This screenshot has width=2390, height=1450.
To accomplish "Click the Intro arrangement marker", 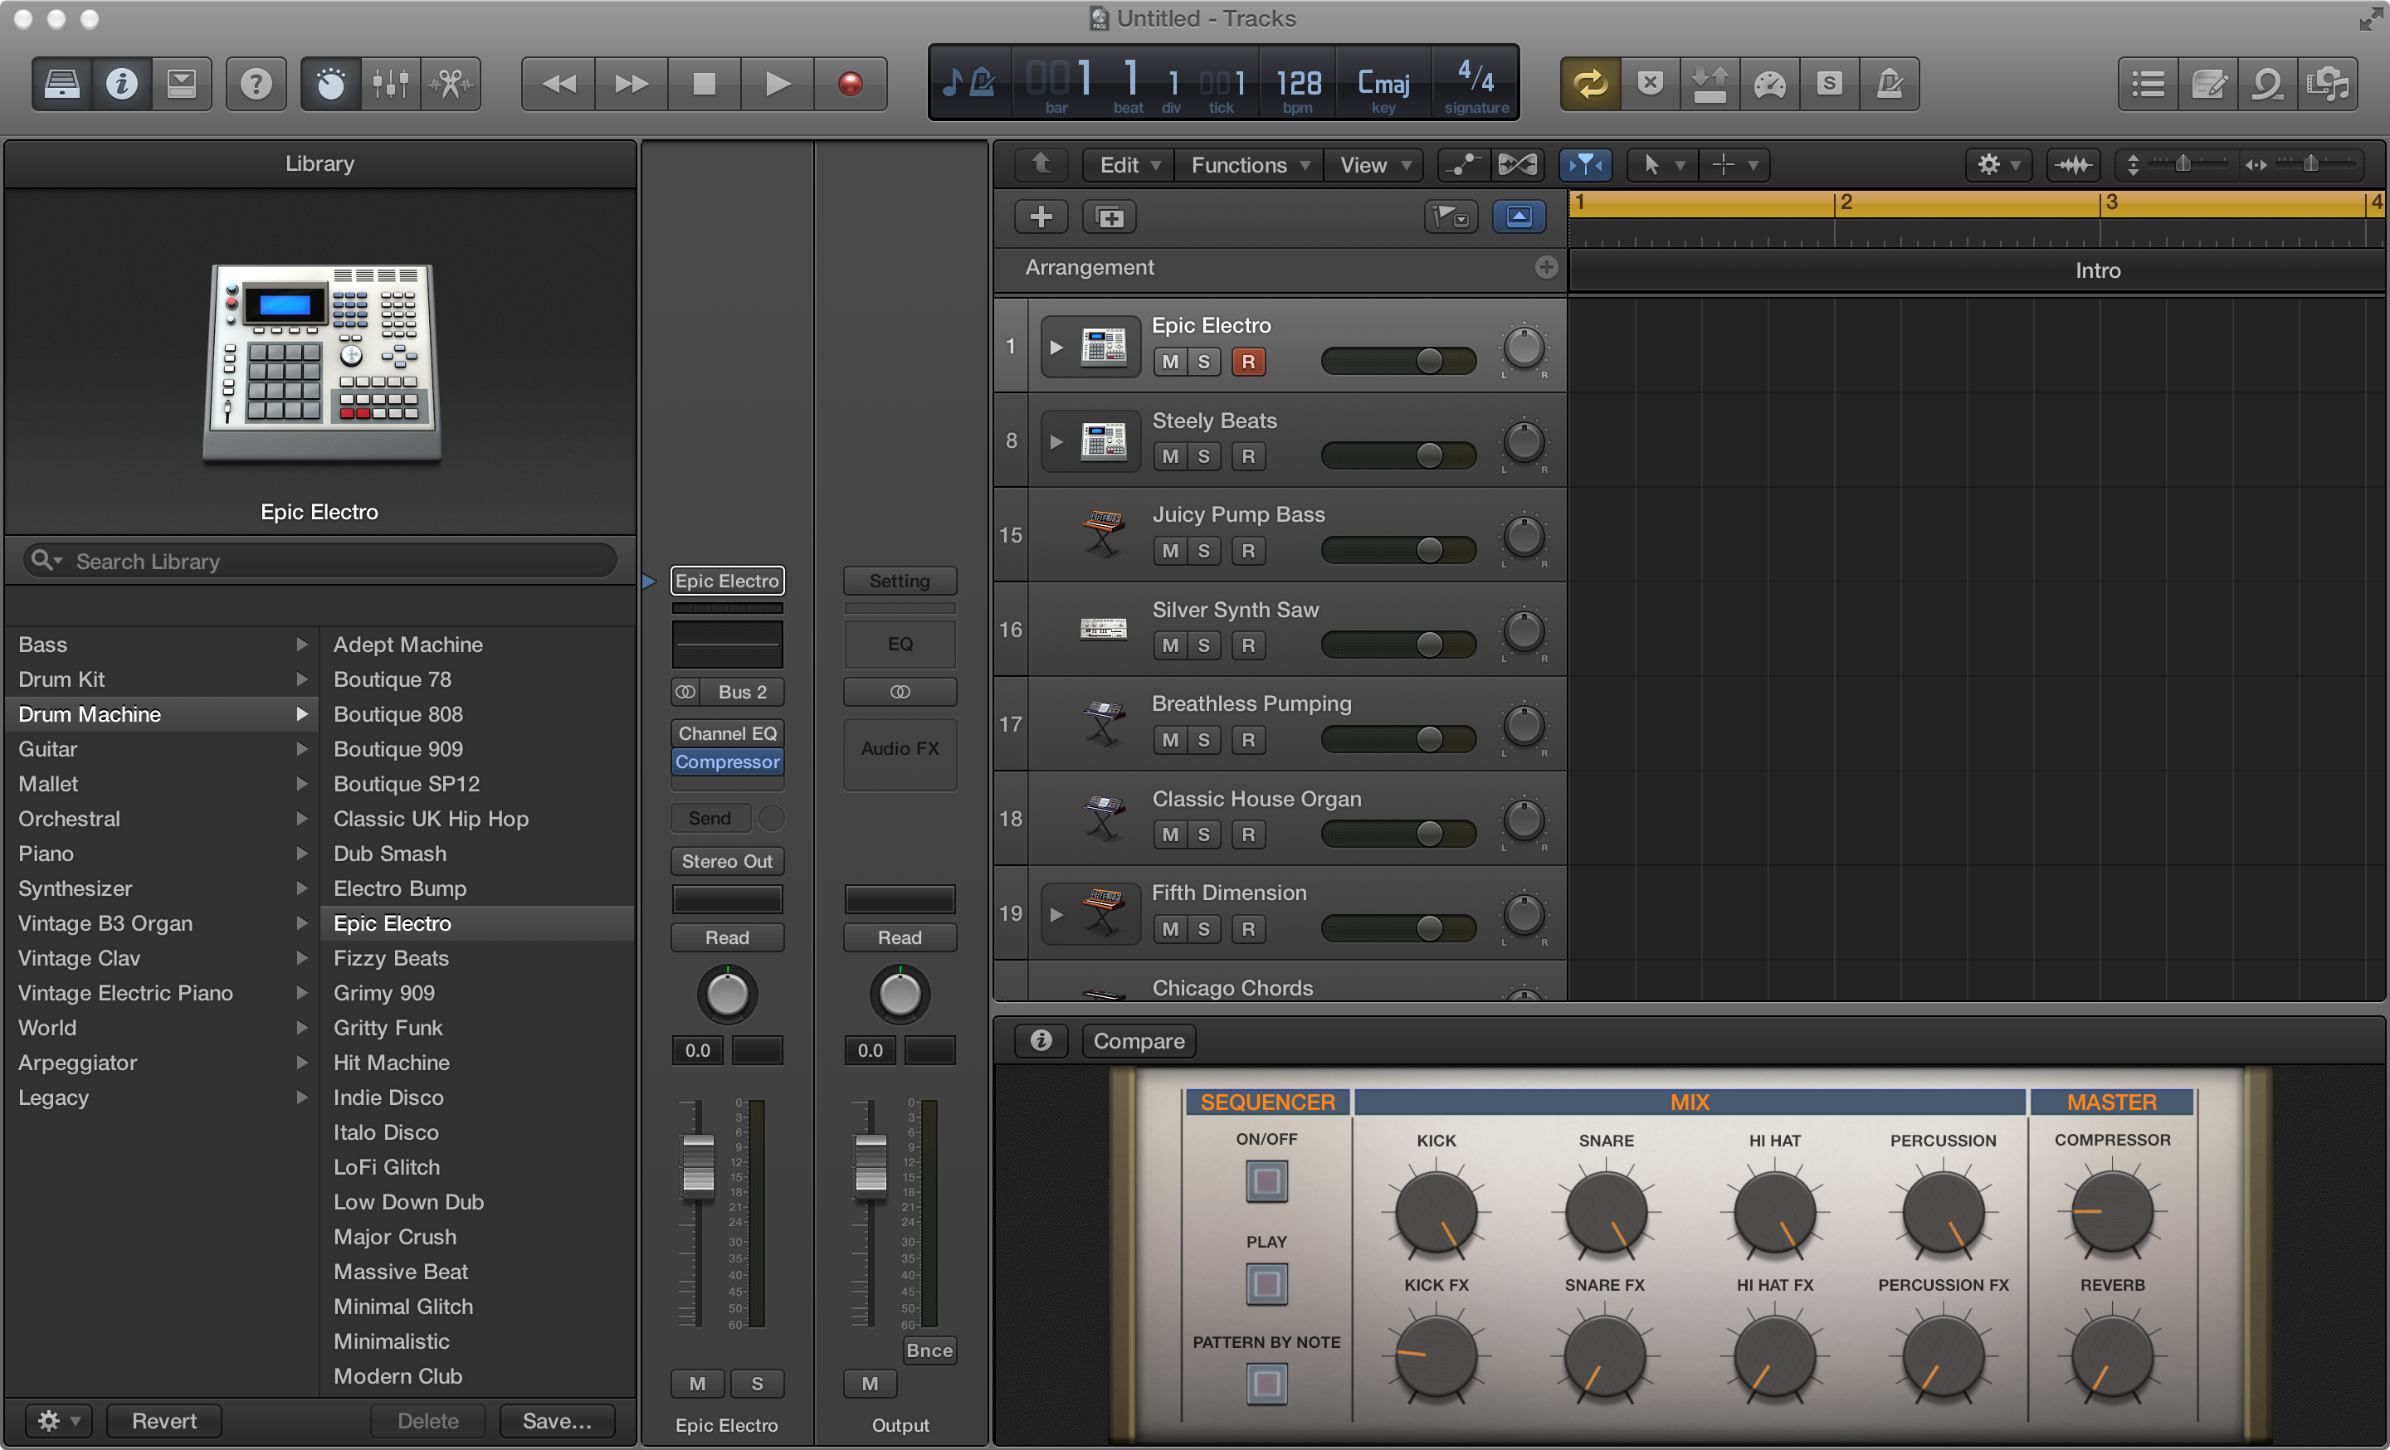I will (x=2097, y=270).
